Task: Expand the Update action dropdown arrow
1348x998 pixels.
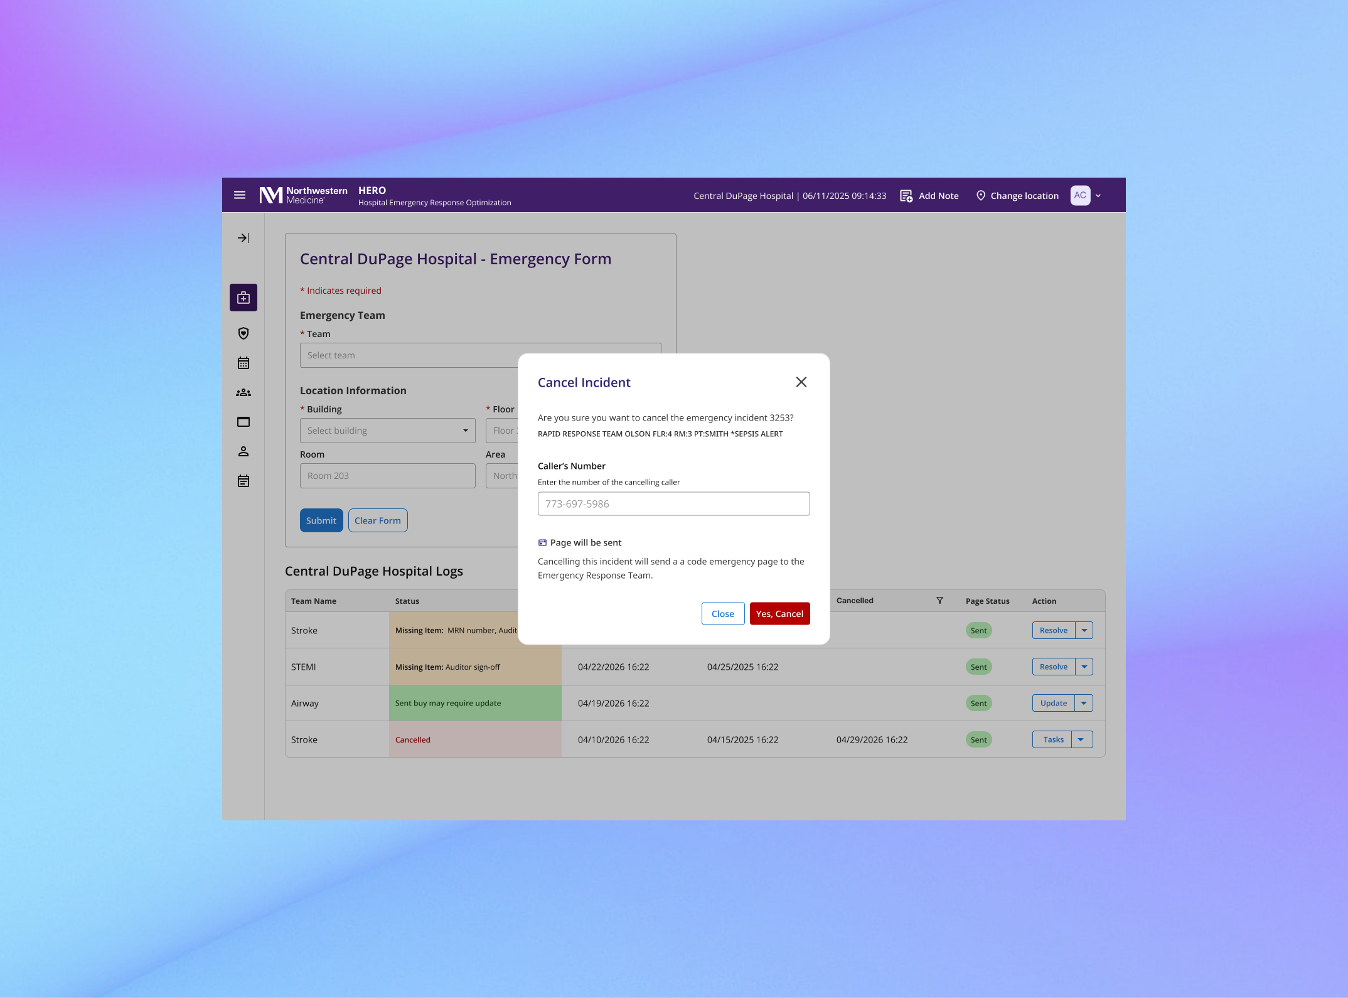Action: 1084,703
